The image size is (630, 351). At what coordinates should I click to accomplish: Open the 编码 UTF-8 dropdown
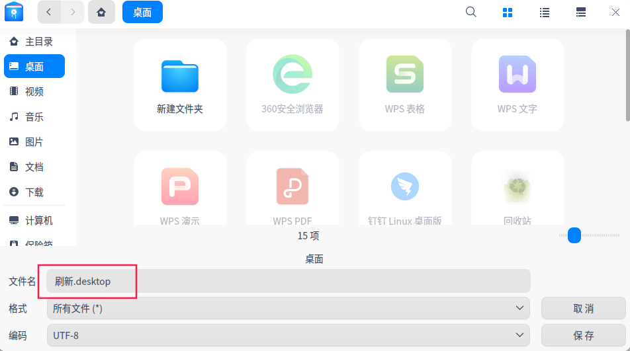point(289,335)
